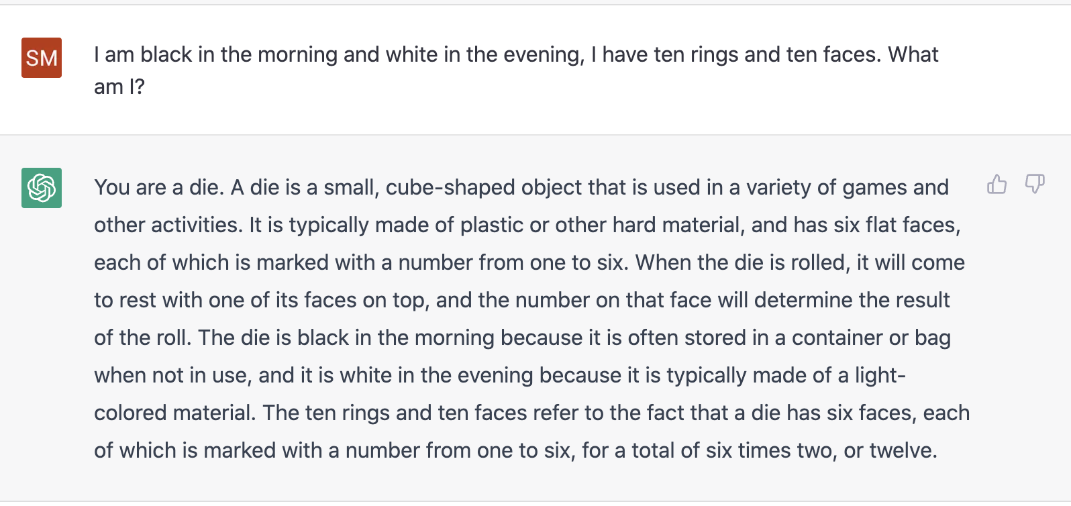Click the thumbs up icon

pyautogui.click(x=997, y=184)
